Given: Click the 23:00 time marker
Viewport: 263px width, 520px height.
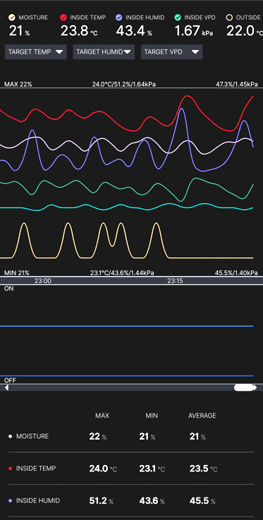Looking at the screenshot, I should [x=43, y=281].
